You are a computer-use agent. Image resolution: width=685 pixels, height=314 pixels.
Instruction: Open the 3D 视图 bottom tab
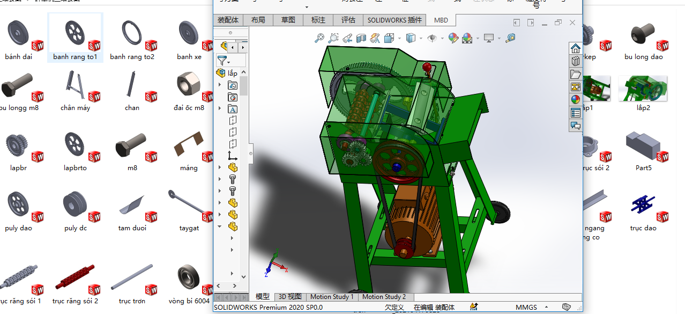(x=290, y=297)
